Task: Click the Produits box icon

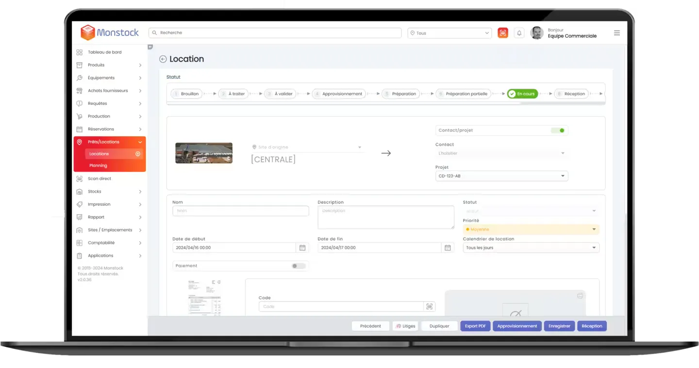Action: (80, 65)
